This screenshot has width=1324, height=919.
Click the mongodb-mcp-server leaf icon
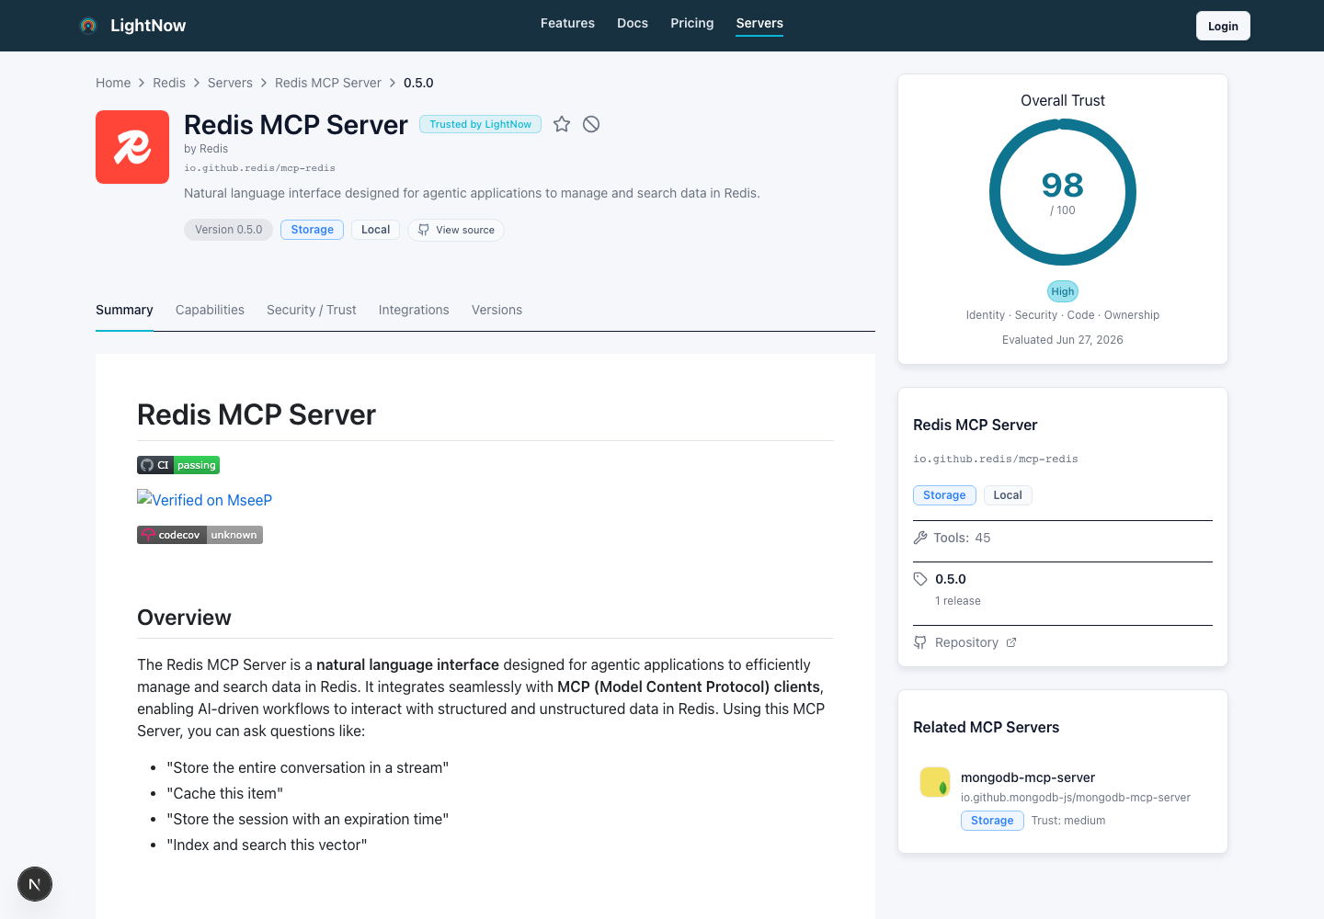[935, 782]
